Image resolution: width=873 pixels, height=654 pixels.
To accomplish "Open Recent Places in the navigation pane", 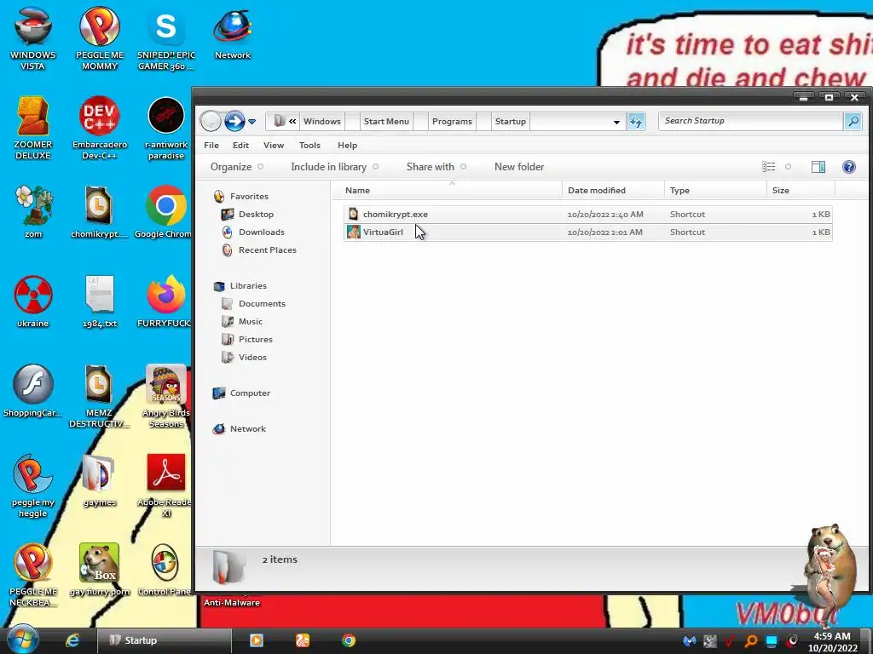I will [259, 250].
